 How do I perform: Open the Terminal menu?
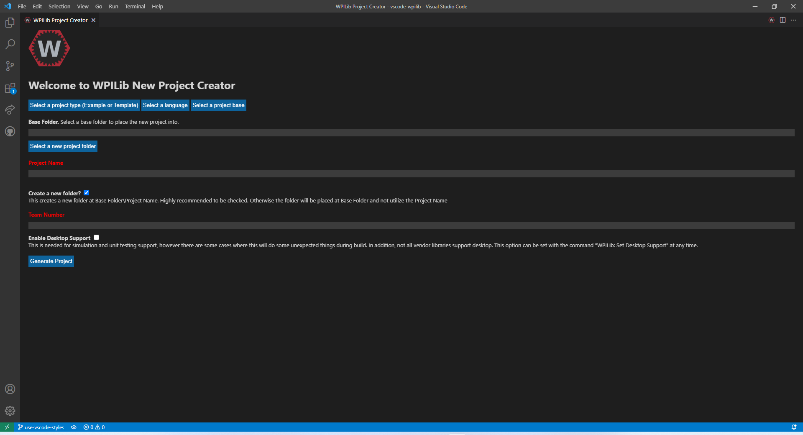coord(135,6)
